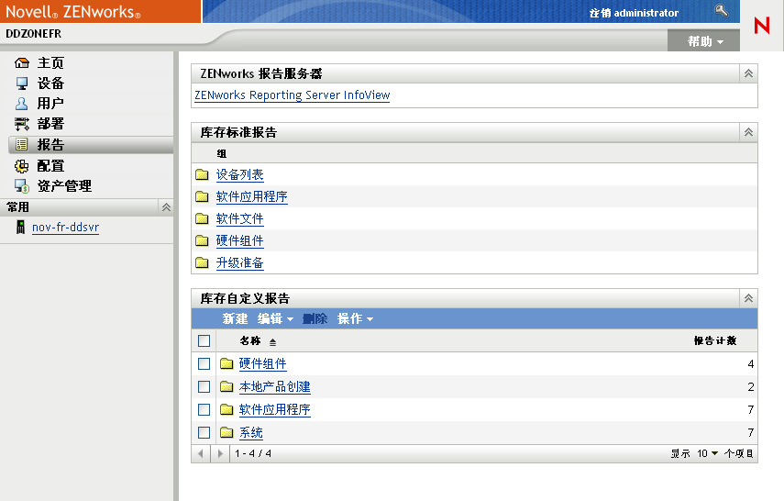Open the 本地产品创建 custom report folder
784x501 pixels.
pyautogui.click(x=274, y=387)
